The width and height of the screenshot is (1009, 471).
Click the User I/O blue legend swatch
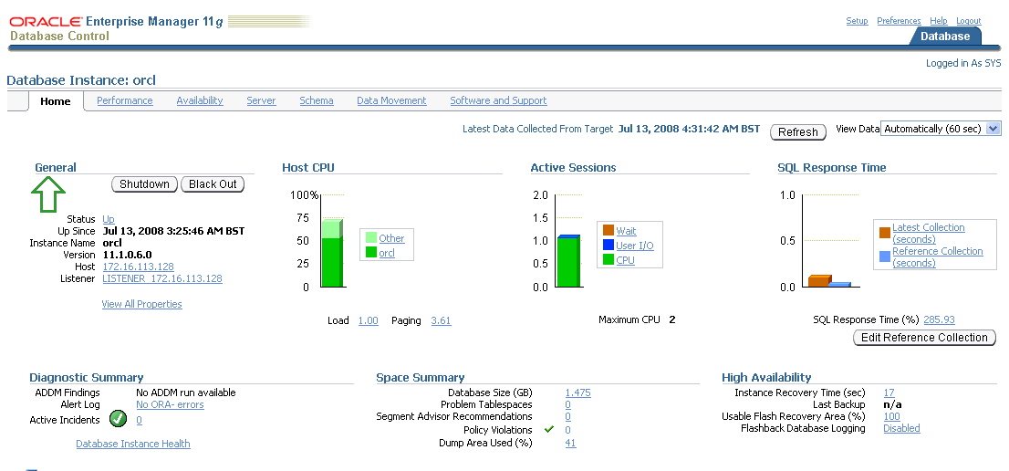click(x=609, y=246)
